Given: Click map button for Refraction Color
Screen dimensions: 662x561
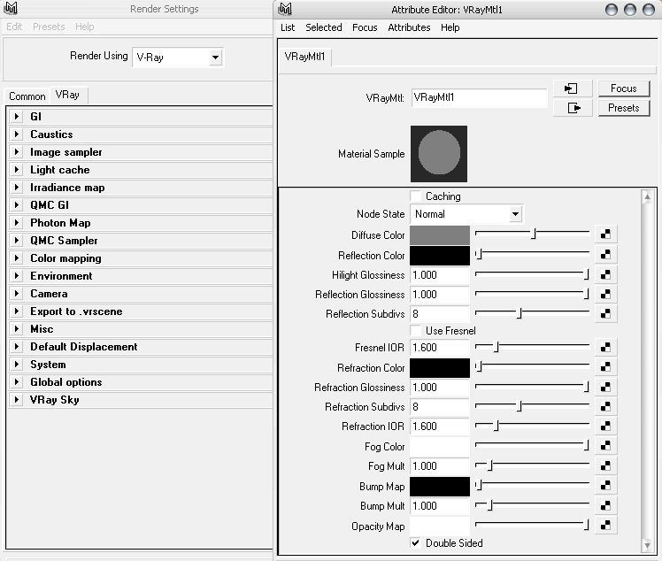Looking at the screenshot, I should (x=605, y=367).
